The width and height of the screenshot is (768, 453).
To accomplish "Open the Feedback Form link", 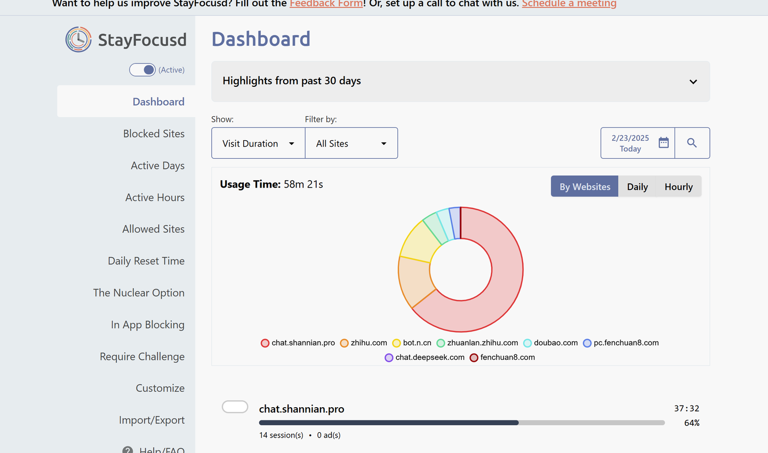I will click(326, 4).
